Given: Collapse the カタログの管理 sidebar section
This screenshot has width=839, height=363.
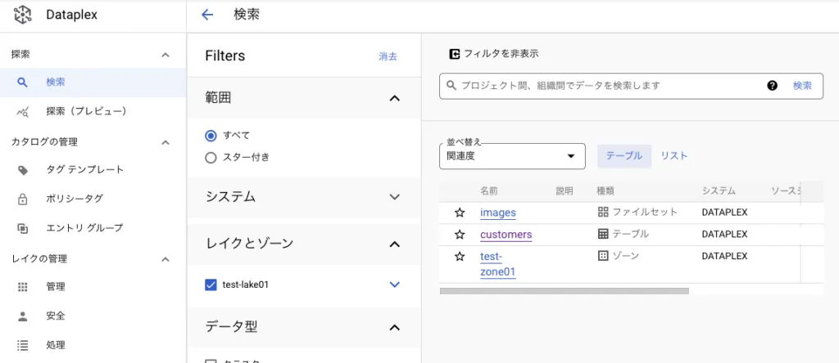Looking at the screenshot, I should (x=166, y=142).
